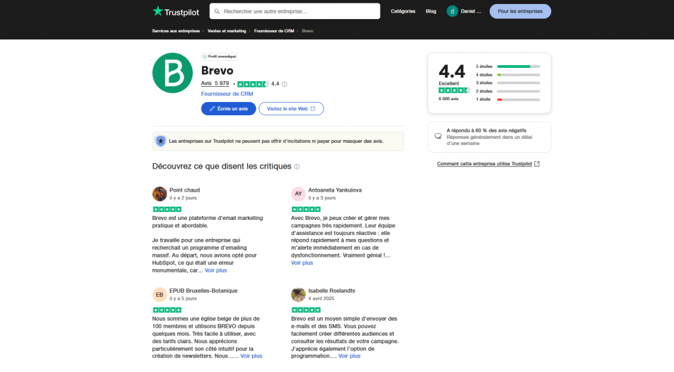Screen dimensions: 674x372
Task: Click the green stars beside Avis 5 979
Action: pyautogui.click(x=253, y=84)
